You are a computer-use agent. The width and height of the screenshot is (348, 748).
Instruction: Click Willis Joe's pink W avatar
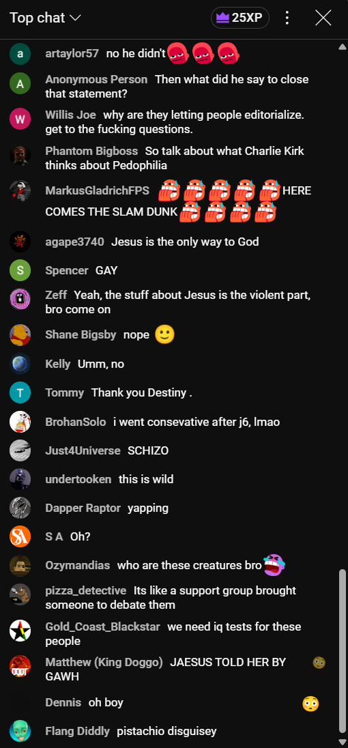20,119
